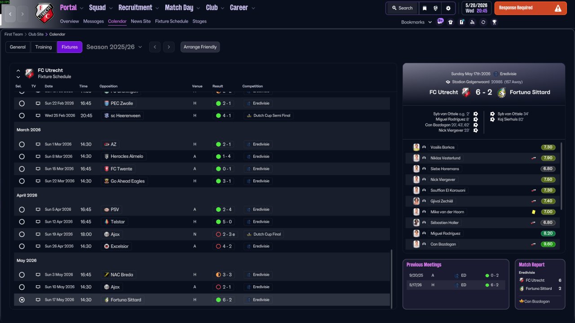Click the Response Required button
575x323 pixels.
click(x=531, y=8)
